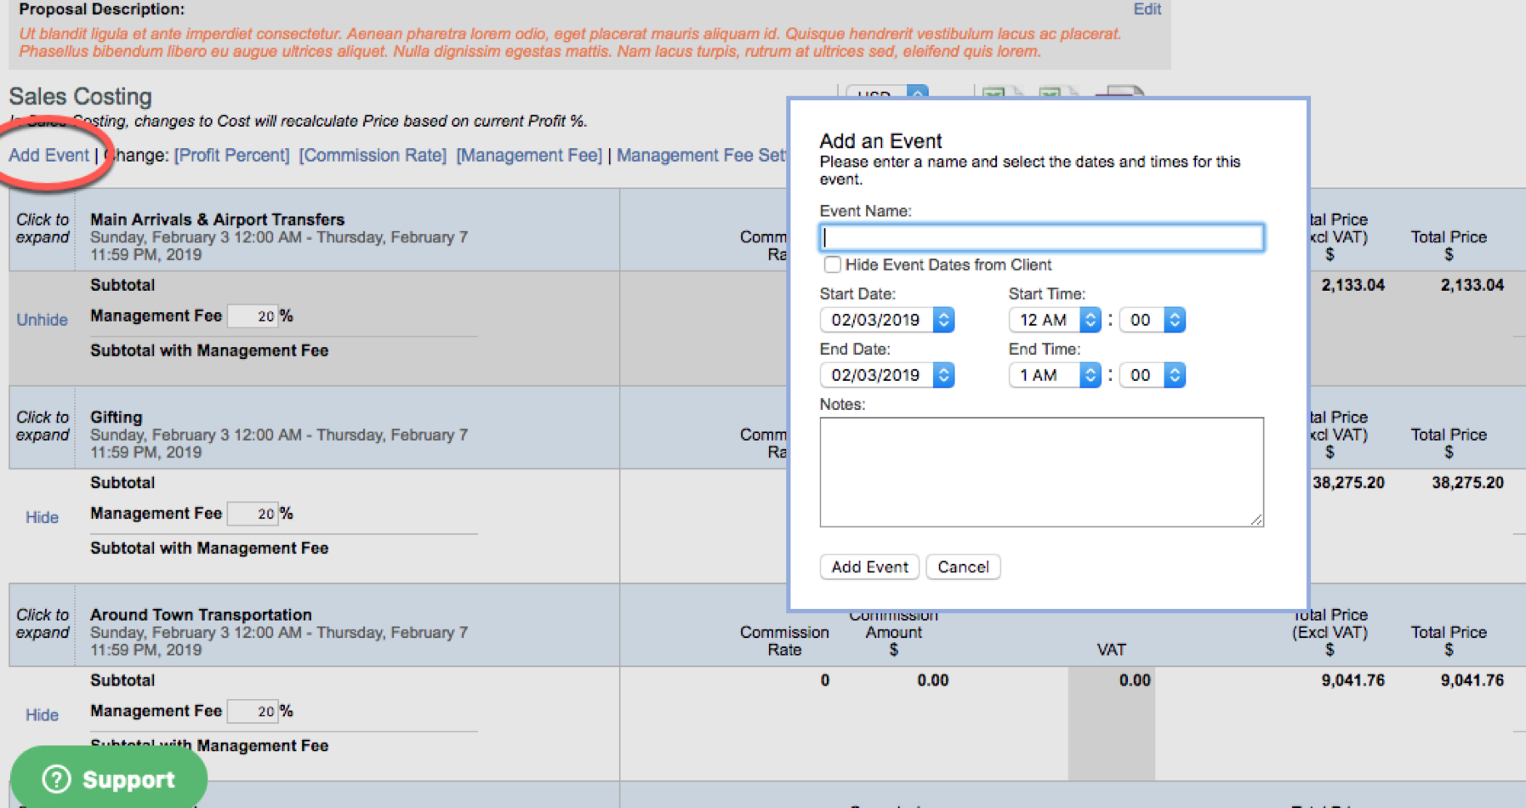Expand the Gifting event row

pos(43,426)
